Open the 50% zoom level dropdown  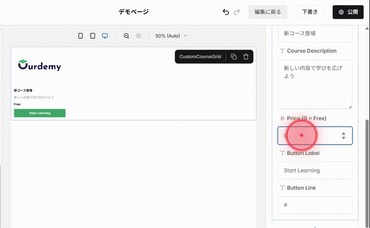[x=171, y=36]
